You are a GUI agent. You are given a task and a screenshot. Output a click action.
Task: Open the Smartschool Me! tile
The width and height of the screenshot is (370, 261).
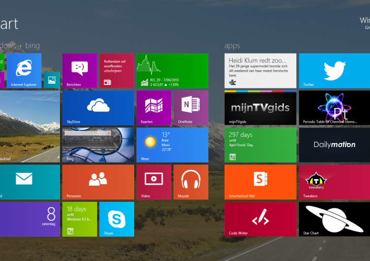[260, 182]
